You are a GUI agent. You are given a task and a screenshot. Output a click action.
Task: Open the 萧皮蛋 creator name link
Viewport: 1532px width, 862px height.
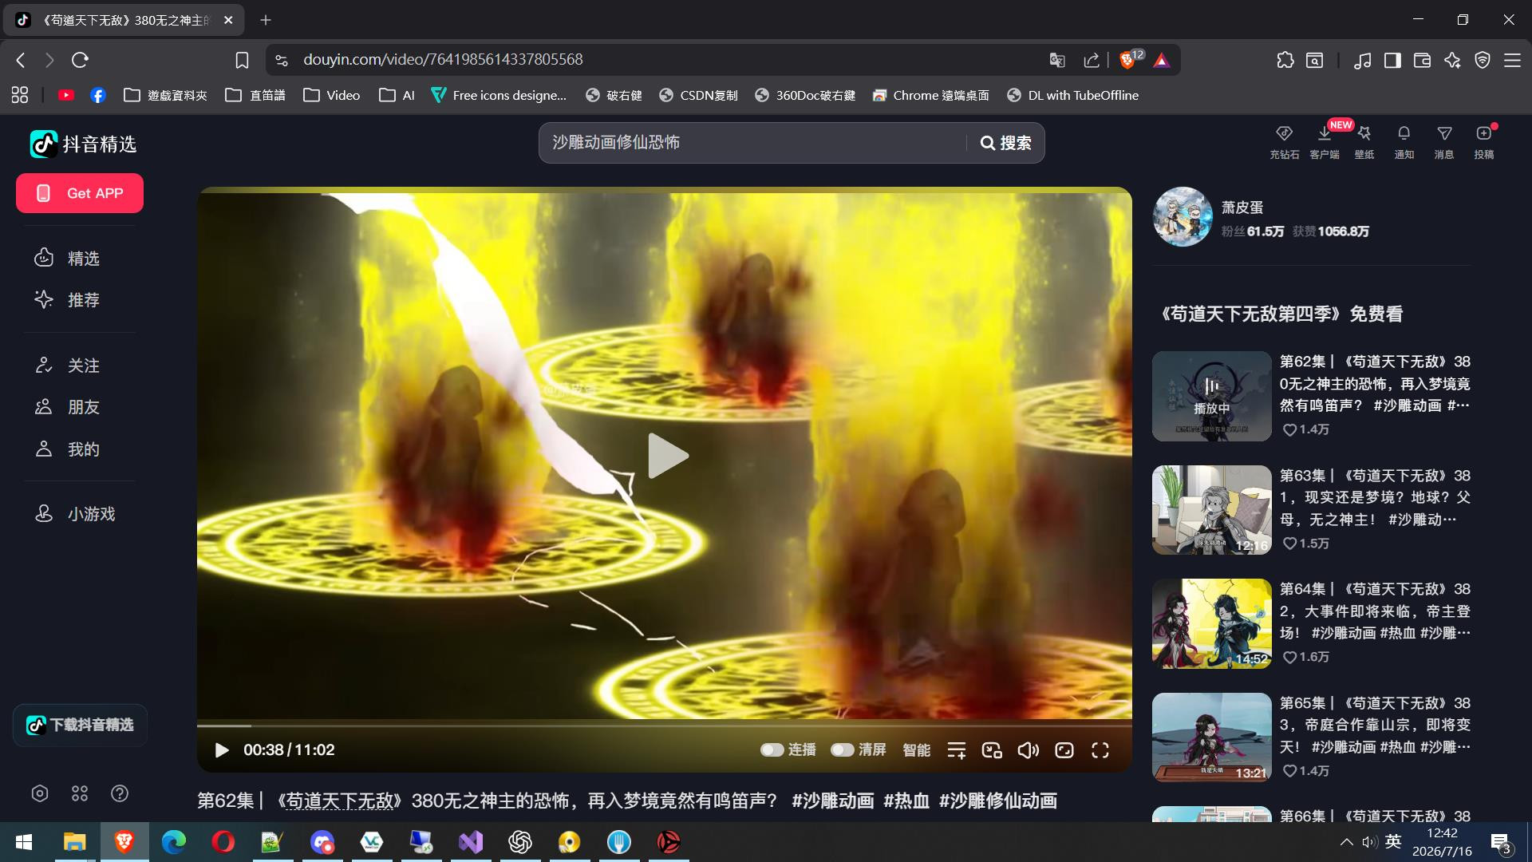[x=1242, y=208]
